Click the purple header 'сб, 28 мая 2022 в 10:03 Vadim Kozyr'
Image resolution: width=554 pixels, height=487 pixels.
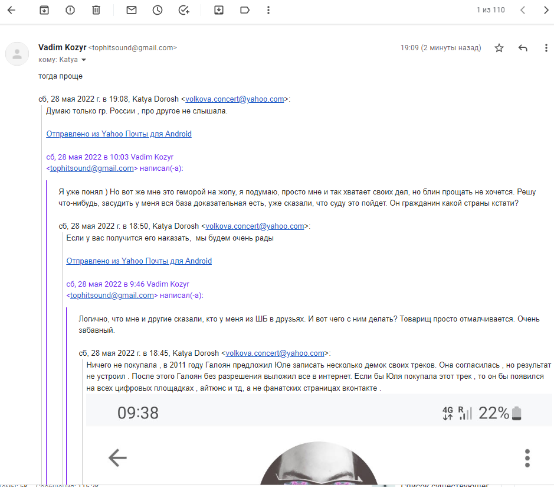tap(110, 157)
